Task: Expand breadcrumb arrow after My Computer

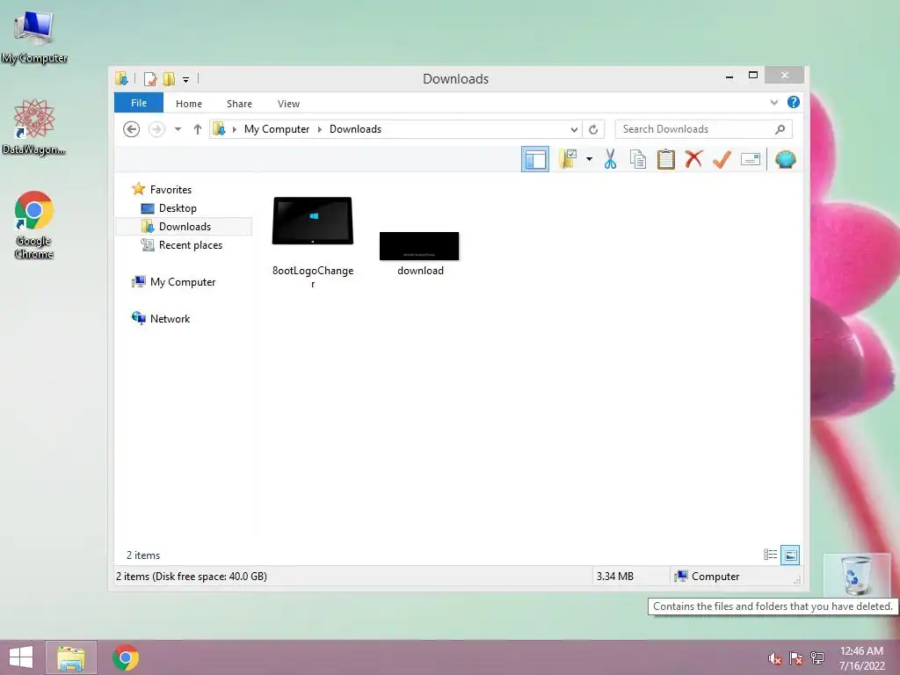Action: 320,129
